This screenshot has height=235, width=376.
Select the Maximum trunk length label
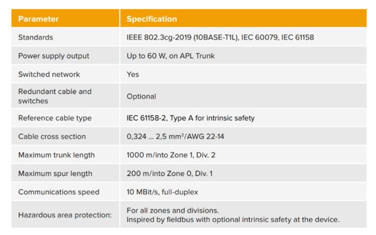(x=56, y=155)
